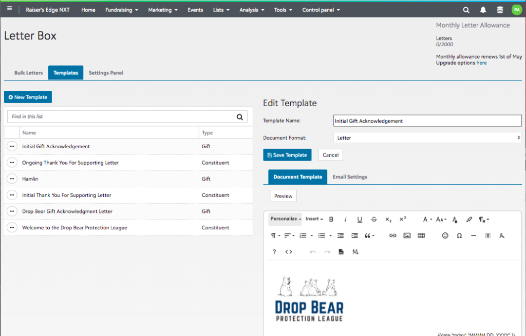Toggle bold formatting in the editor

331,220
